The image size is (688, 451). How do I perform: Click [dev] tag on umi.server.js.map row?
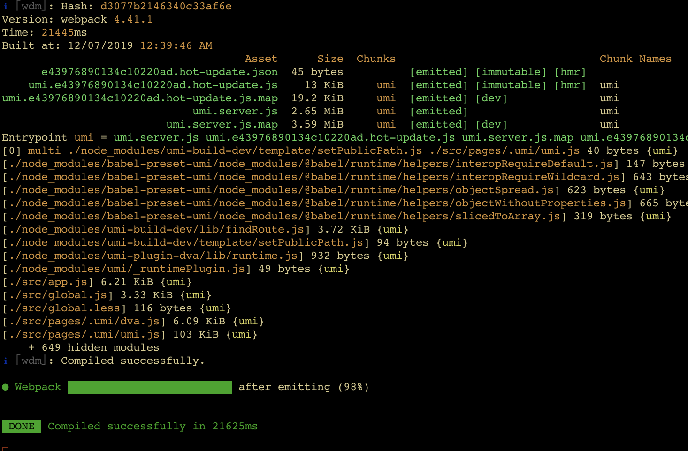point(491,125)
